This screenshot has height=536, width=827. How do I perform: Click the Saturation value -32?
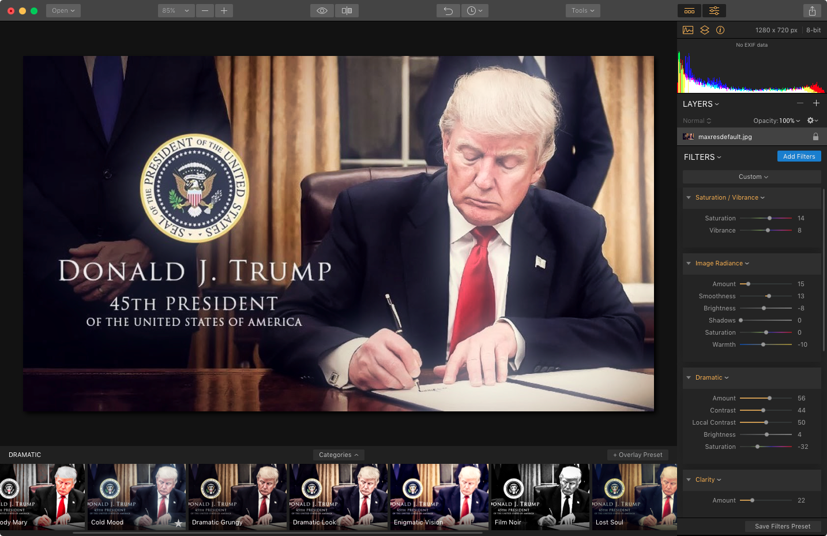coord(803,447)
